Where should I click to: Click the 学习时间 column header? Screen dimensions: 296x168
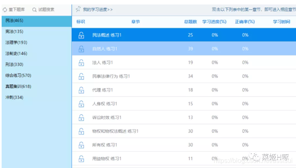(281, 22)
